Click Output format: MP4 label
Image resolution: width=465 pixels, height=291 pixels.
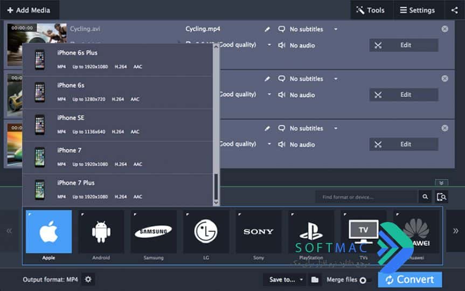[x=50, y=280]
